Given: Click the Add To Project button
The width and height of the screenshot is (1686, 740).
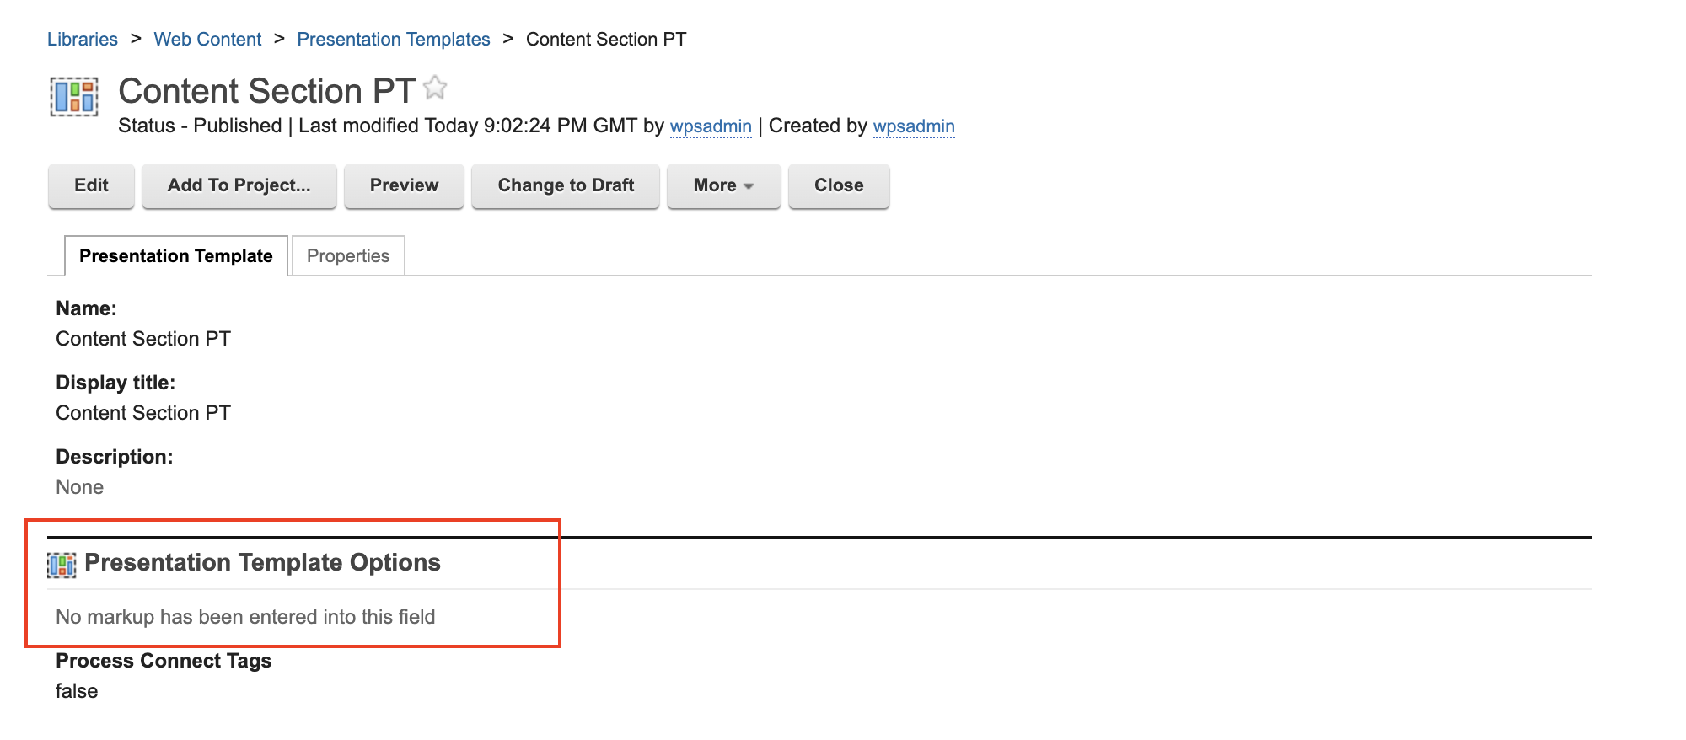Looking at the screenshot, I should tap(239, 185).
